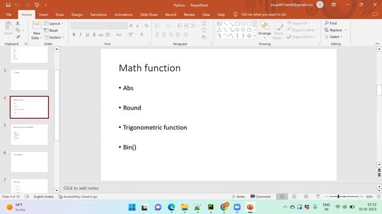382x214 pixels.
Task: Open the Section dropdown
Action: [x=54, y=37]
